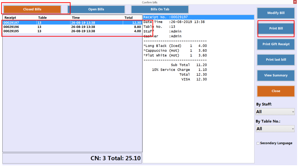Close the Confirm bills window
The height and width of the screenshot is (167, 300).
(295, 2)
